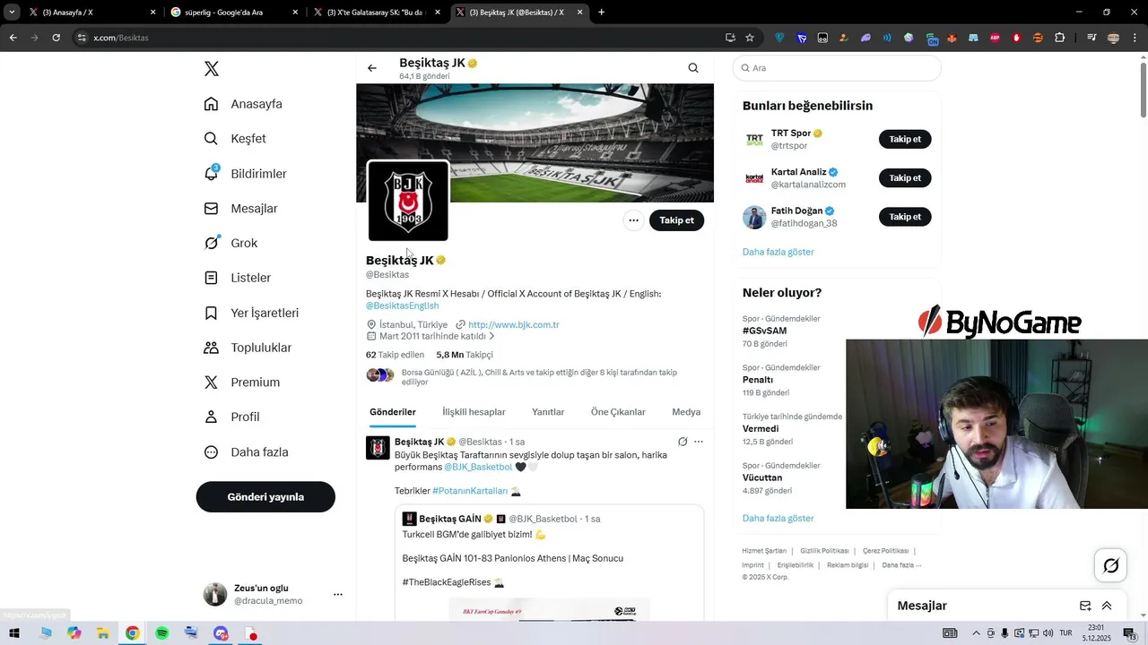Open Windows Start menu
This screenshot has height=645, width=1148.
[x=13, y=633]
